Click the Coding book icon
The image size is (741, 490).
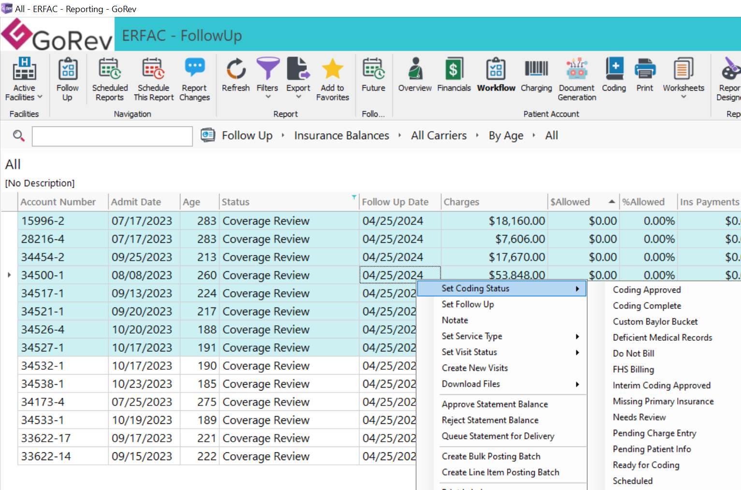(x=614, y=69)
